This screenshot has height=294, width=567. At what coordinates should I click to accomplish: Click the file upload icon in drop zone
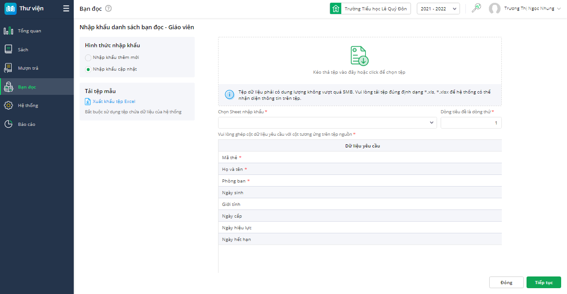[x=359, y=56]
